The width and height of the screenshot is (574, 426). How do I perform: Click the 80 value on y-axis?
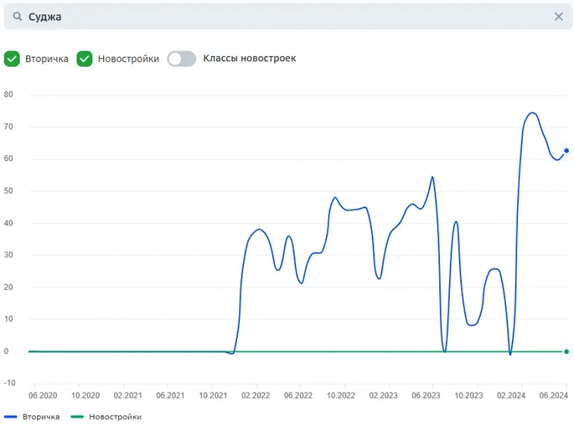pyautogui.click(x=9, y=95)
